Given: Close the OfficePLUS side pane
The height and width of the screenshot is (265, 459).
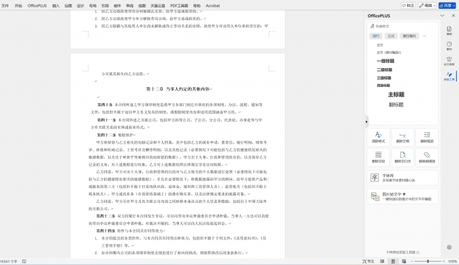Looking at the screenshot, I should pos(453,16).
